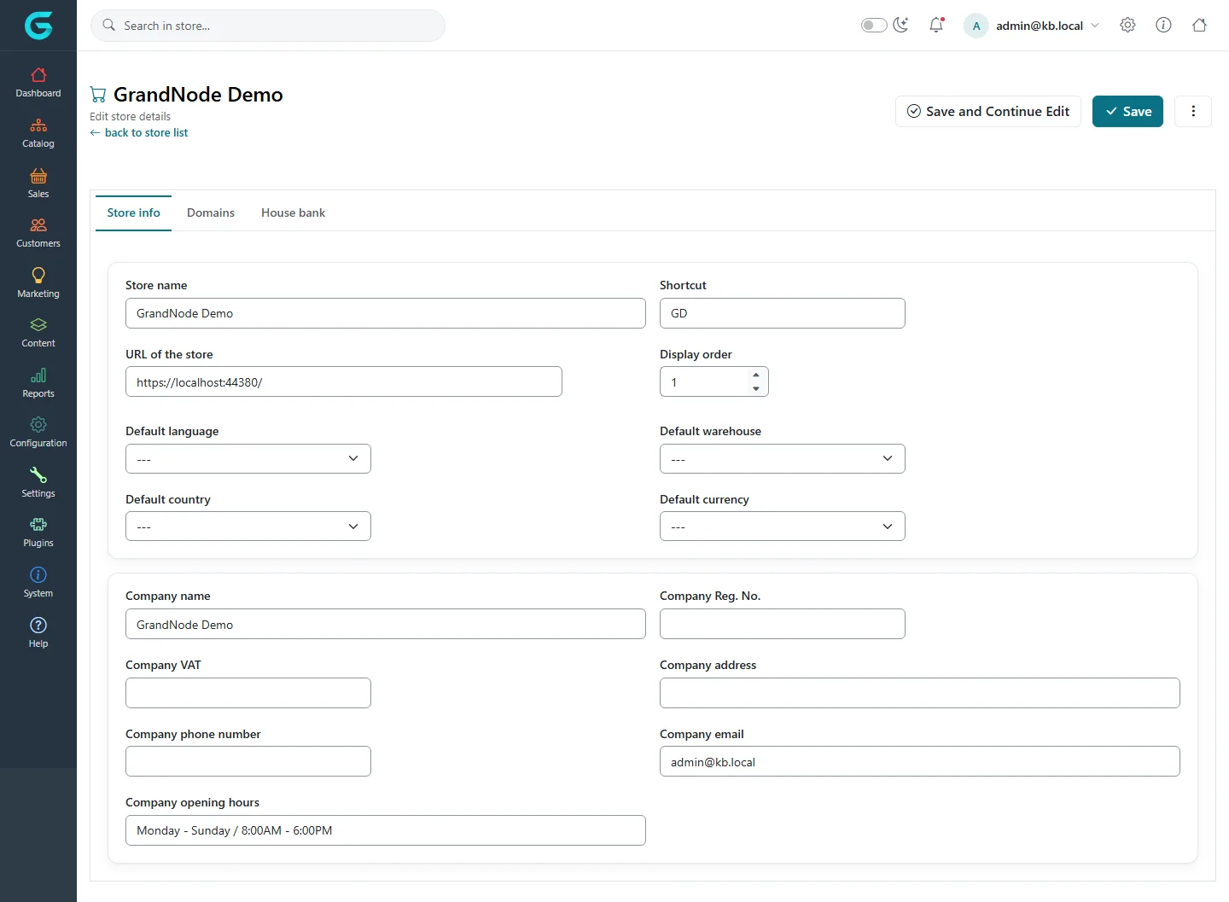Toggle the dark mode switch
Image resolution: width=1229 pixels, height=902 pixels.
pos(874,26)
